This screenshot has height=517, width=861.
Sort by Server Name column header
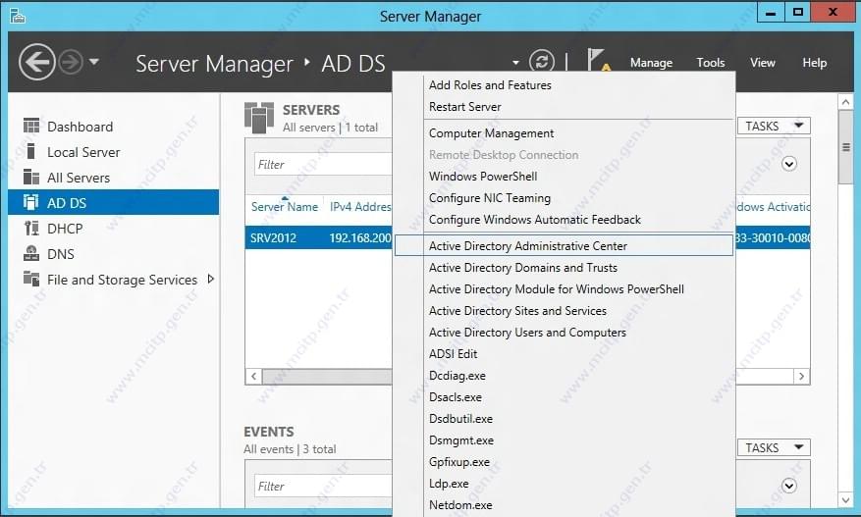pyautogui.click(x=285, y=207)
